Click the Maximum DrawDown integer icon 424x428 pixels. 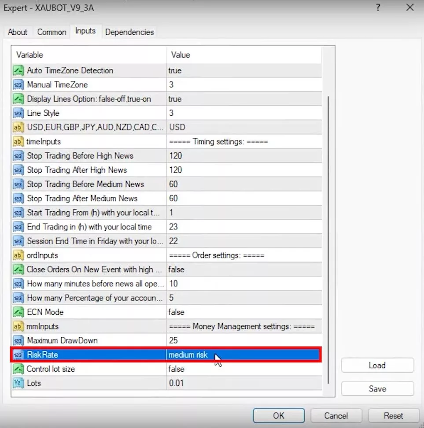[x=18, y=341]
